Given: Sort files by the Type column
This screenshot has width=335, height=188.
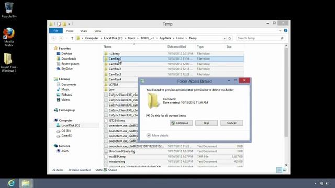Looking at the screenshot, I should click(x=200, y=46).
